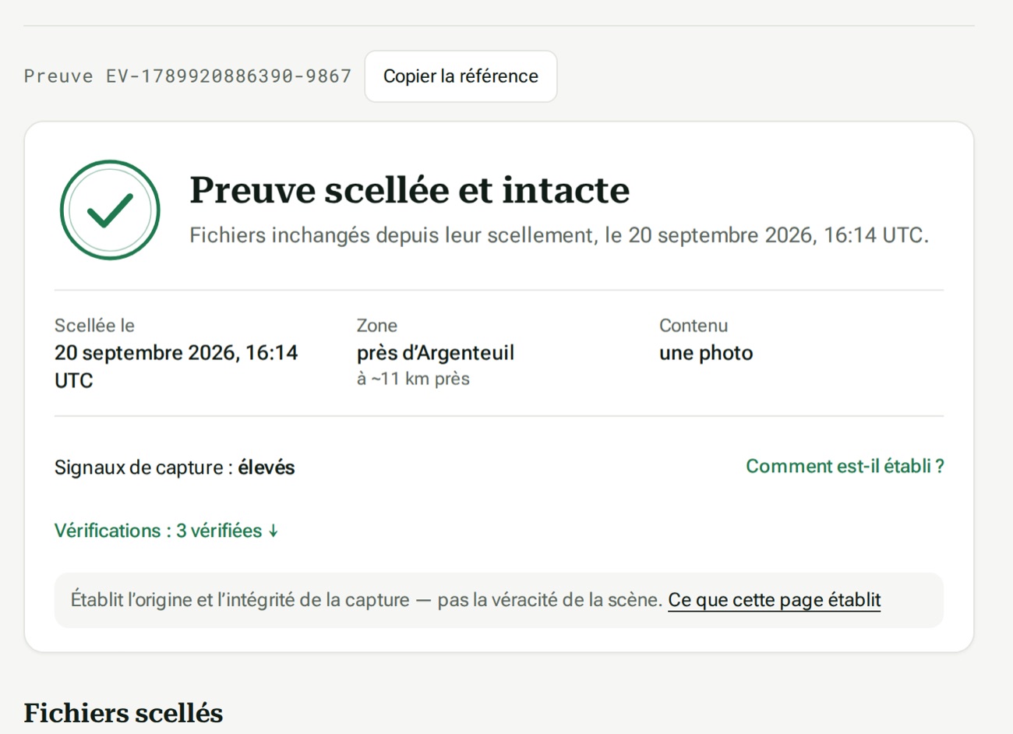Click the Zone label
Viewport: 1013px width, 734px height.
[377, 326]
